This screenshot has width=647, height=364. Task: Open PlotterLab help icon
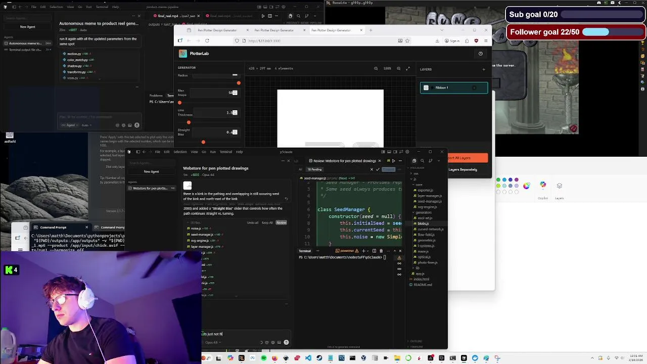(x=480, y=54)
